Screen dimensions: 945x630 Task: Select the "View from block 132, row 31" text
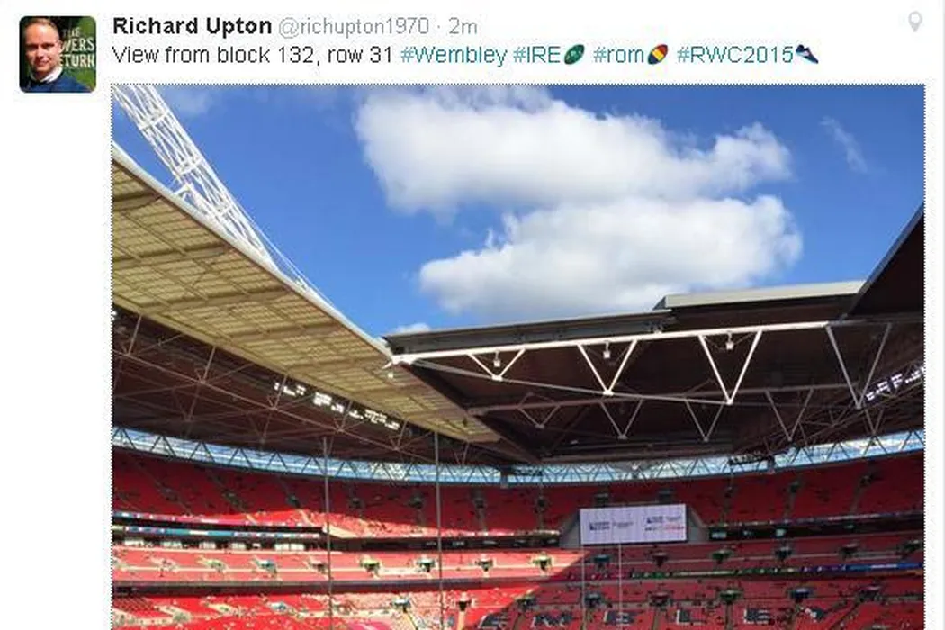point(253,56)
